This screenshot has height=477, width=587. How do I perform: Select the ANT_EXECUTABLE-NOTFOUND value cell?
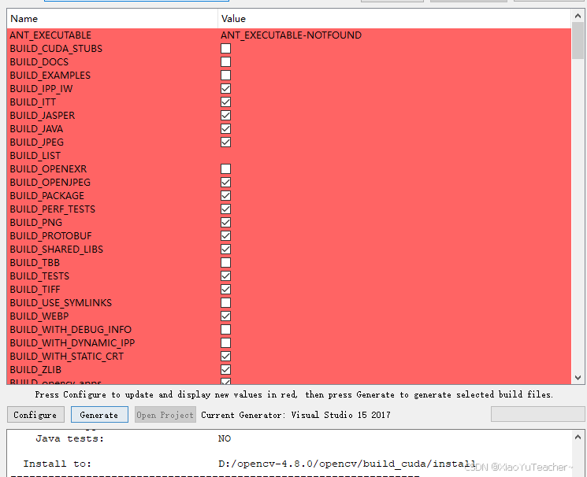pos(291,35)
